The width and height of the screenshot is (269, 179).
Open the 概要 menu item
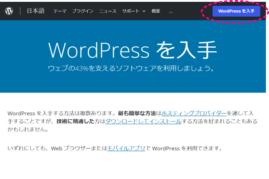click(x=156, y=11)
